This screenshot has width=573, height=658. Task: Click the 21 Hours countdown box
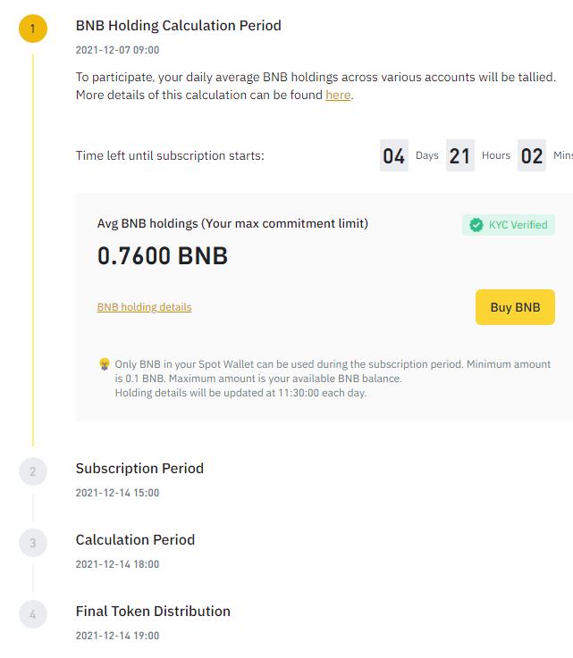coord(460,155)
